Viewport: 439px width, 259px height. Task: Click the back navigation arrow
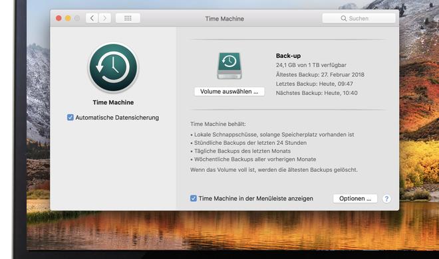92,19
